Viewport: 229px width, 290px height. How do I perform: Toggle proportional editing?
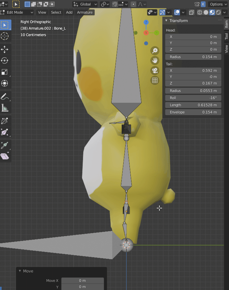click(x=133, y=4)
